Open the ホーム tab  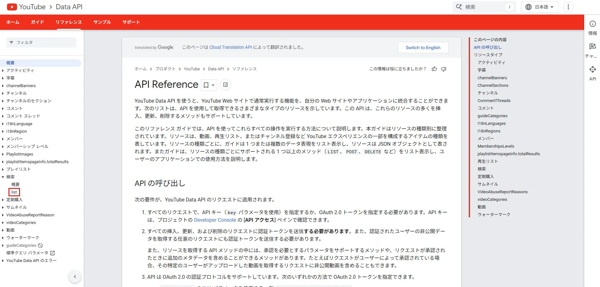pos(13,22)
